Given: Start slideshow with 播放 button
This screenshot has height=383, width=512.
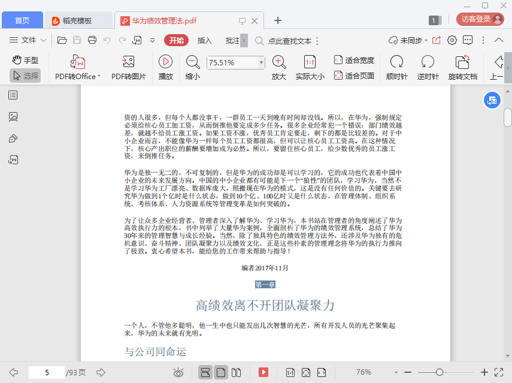Looking at the screenshot, I should pos(165,68).
